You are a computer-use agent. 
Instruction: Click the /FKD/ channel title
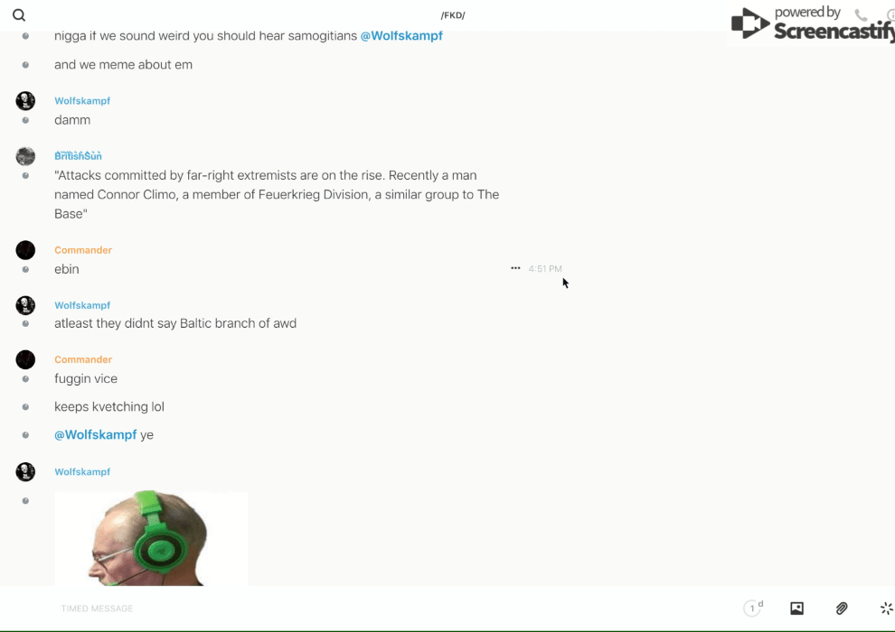tap(453, 15)
